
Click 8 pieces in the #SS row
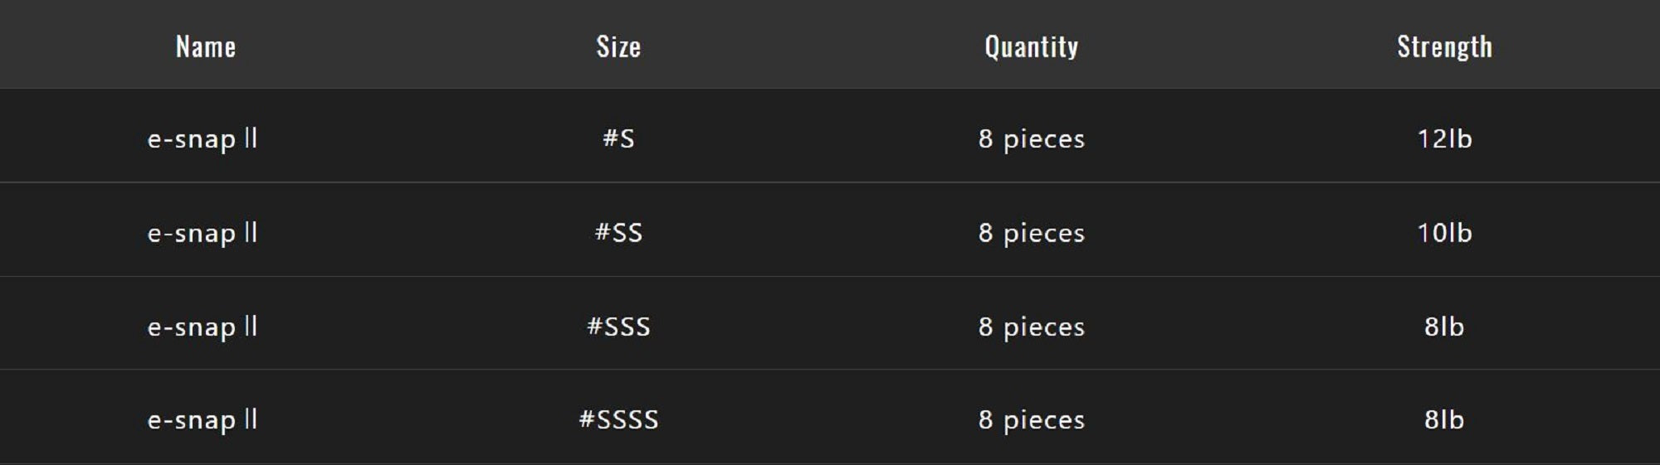(1031, 233)
